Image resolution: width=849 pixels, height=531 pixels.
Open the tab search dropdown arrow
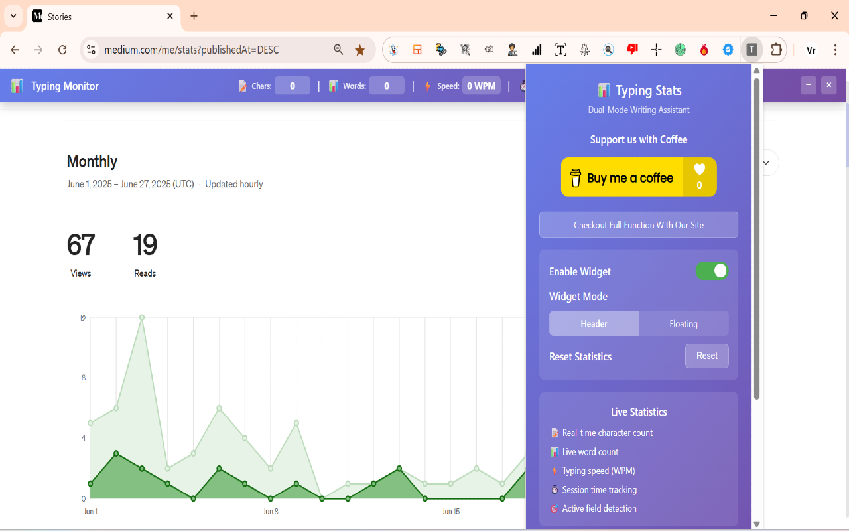(13, 16)
